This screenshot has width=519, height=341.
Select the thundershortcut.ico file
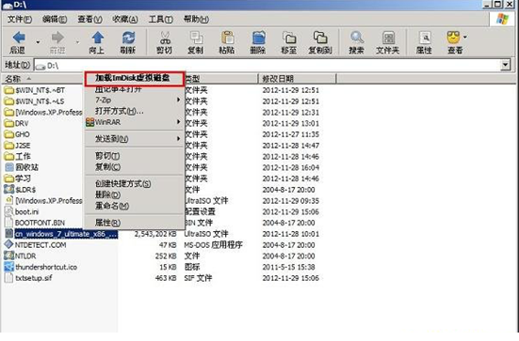[41, 267]
